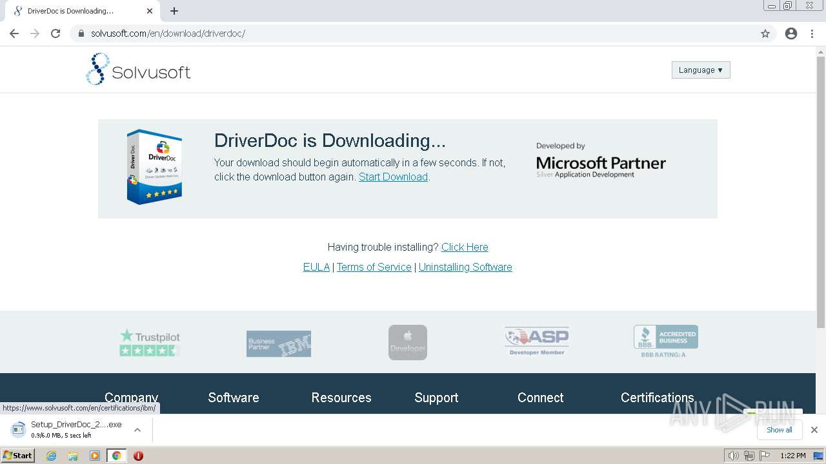Click the red Opera-style taskbar icon
The width and height of the screenshot is (826, 464).
point(138,456)
